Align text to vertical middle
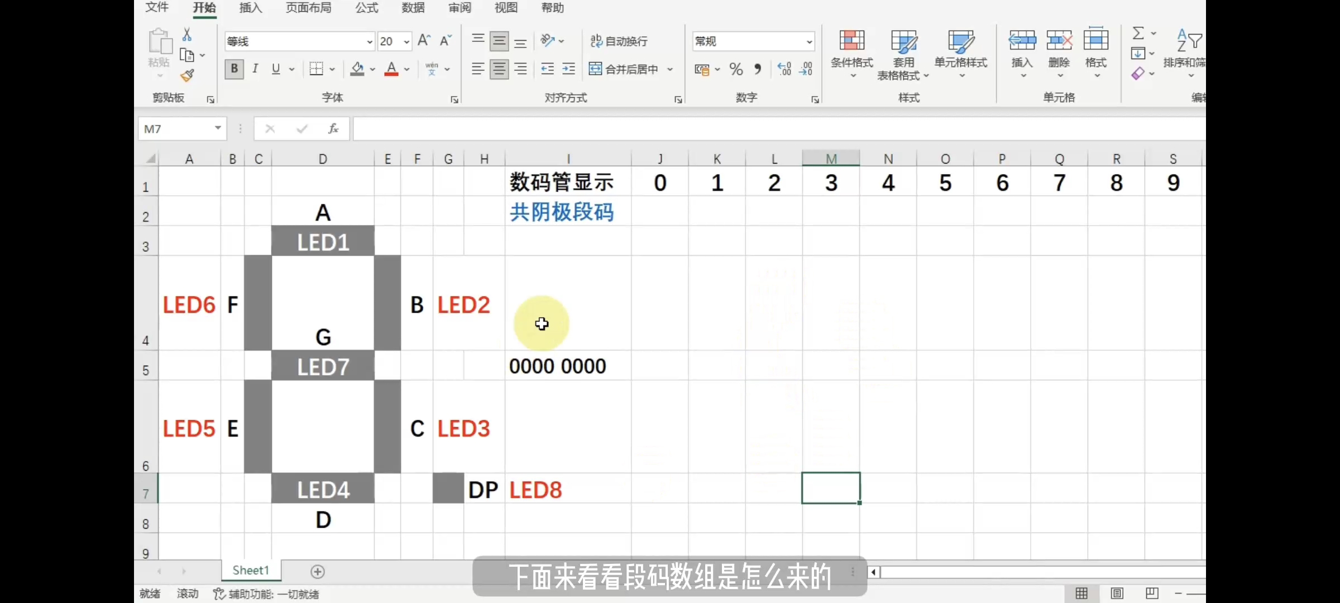The width and height of the screenshot is (1340, 603). 499,41
